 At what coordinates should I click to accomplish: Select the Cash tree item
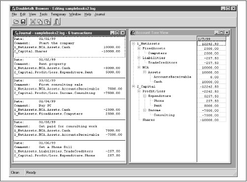pos(158,82)
